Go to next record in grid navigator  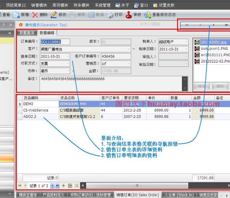[53, 186]
